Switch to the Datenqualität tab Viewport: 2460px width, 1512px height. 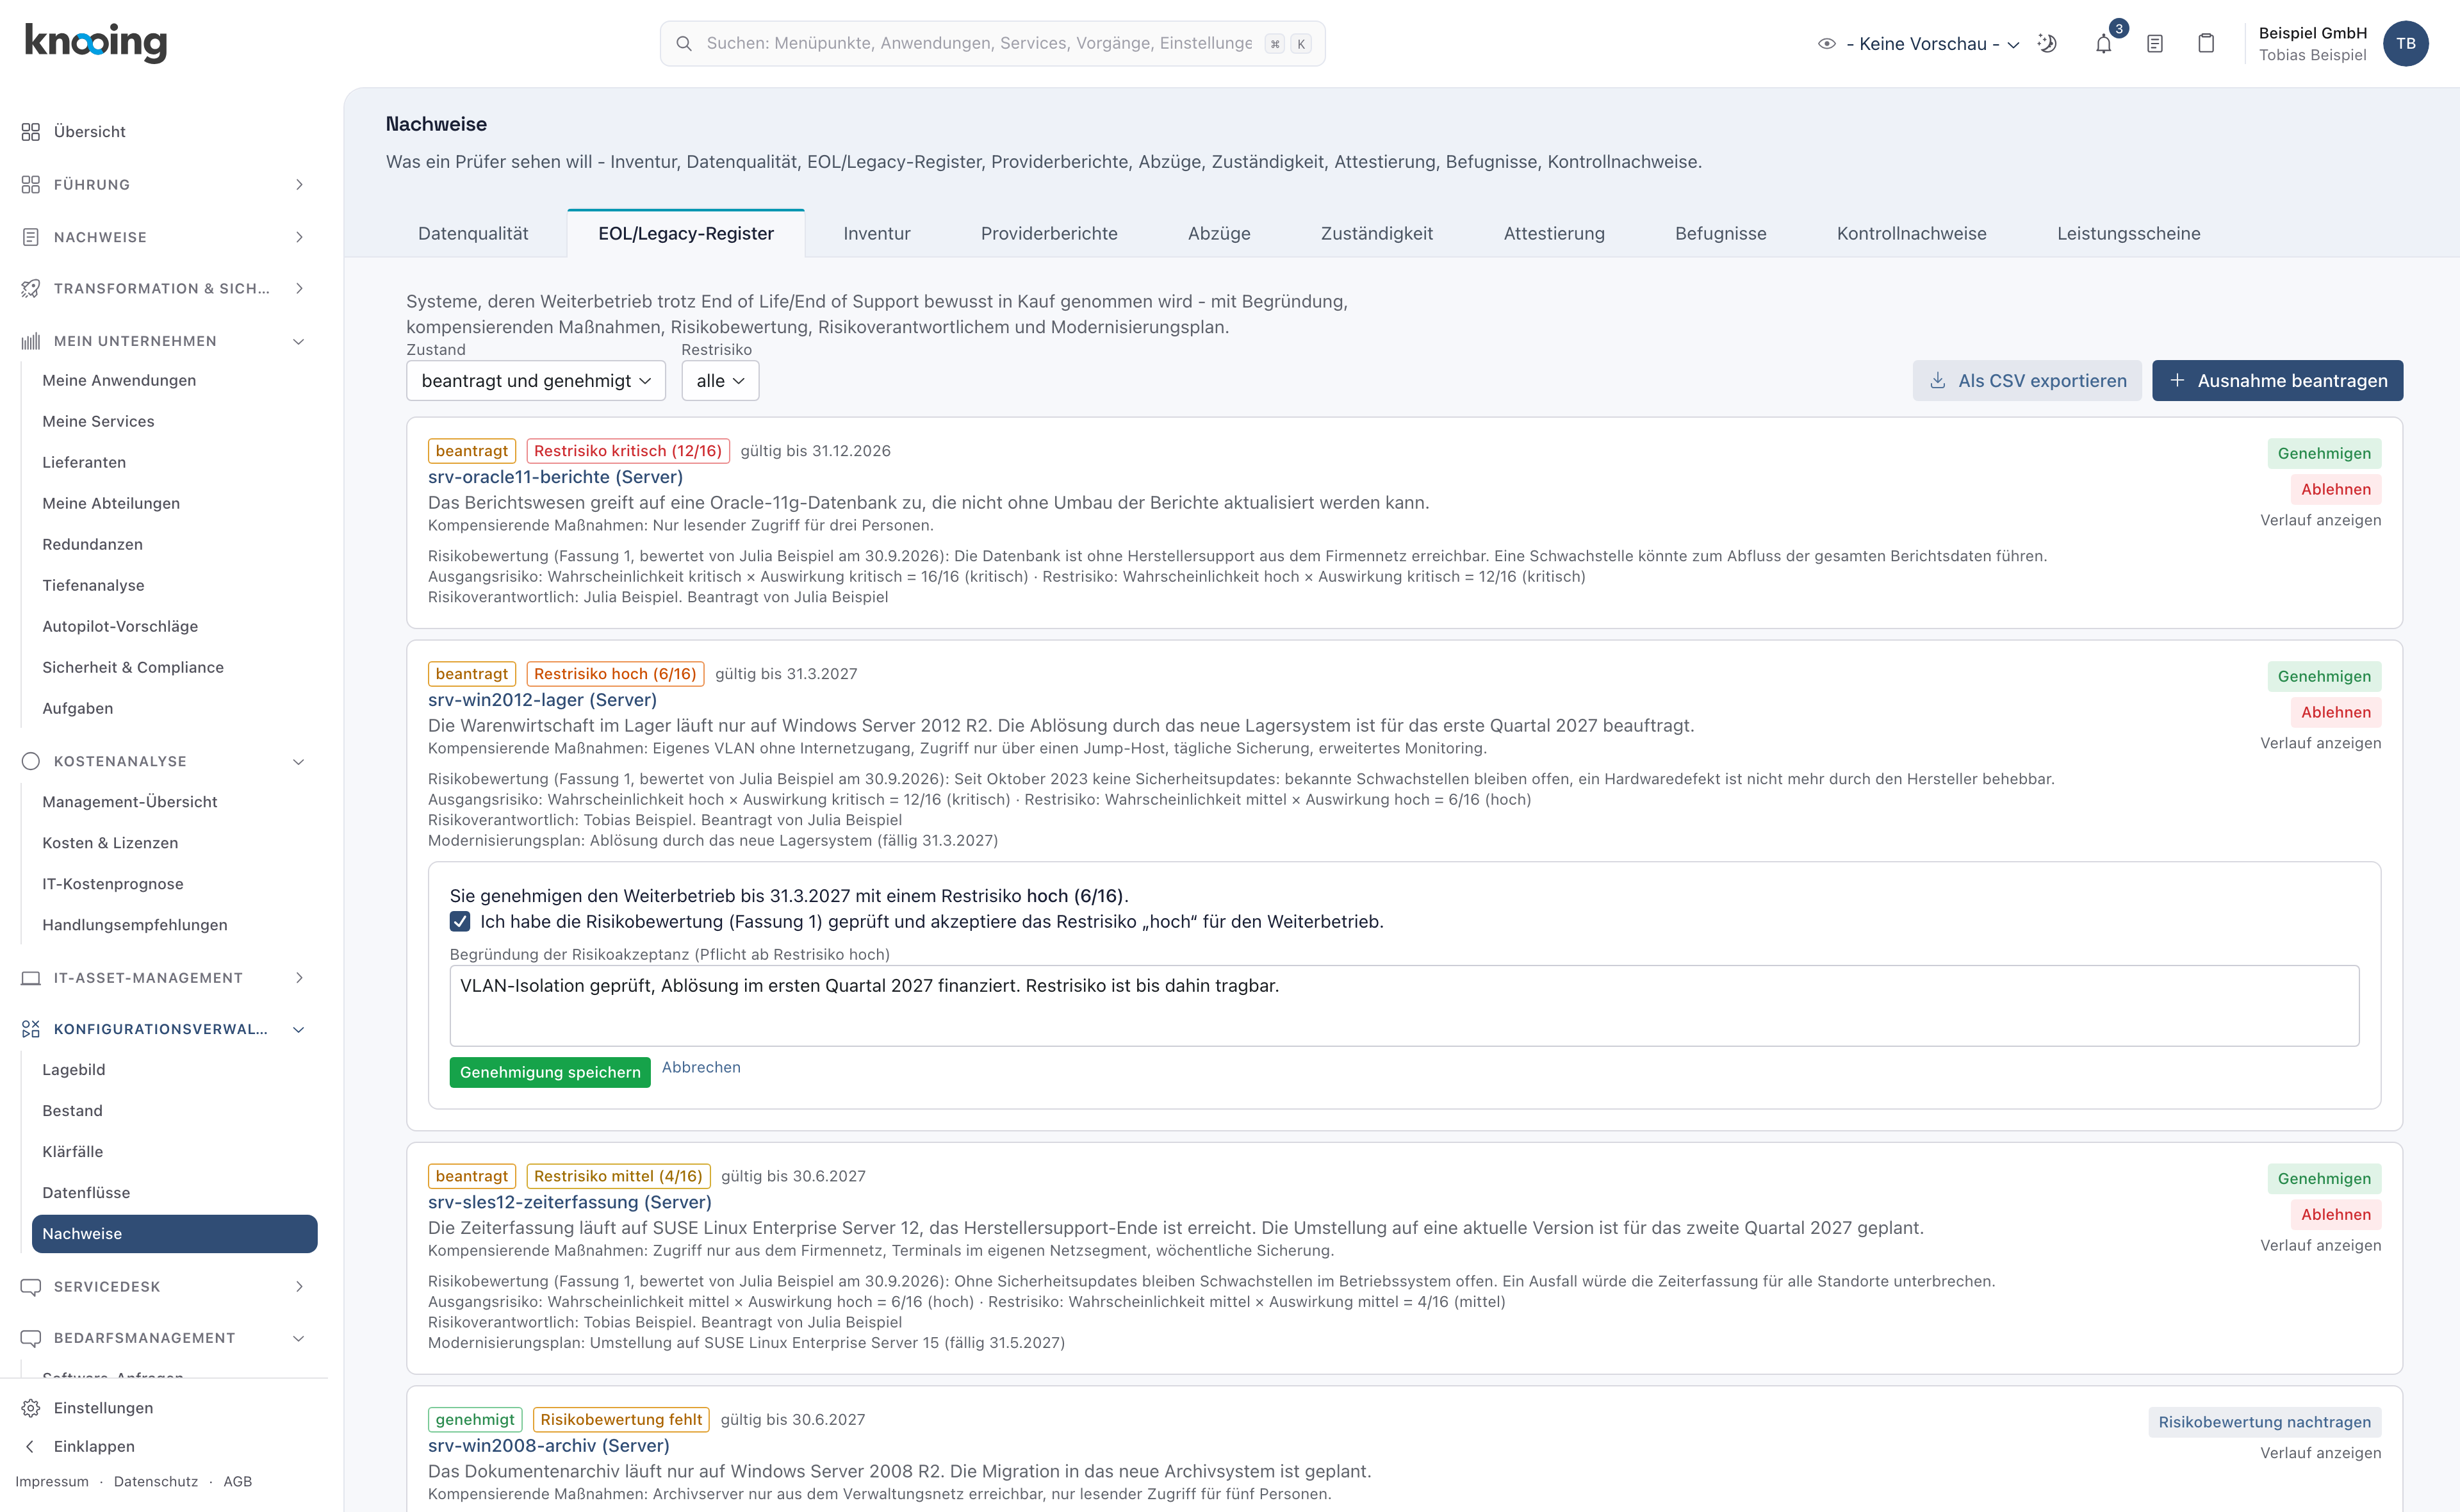[473, 234]
